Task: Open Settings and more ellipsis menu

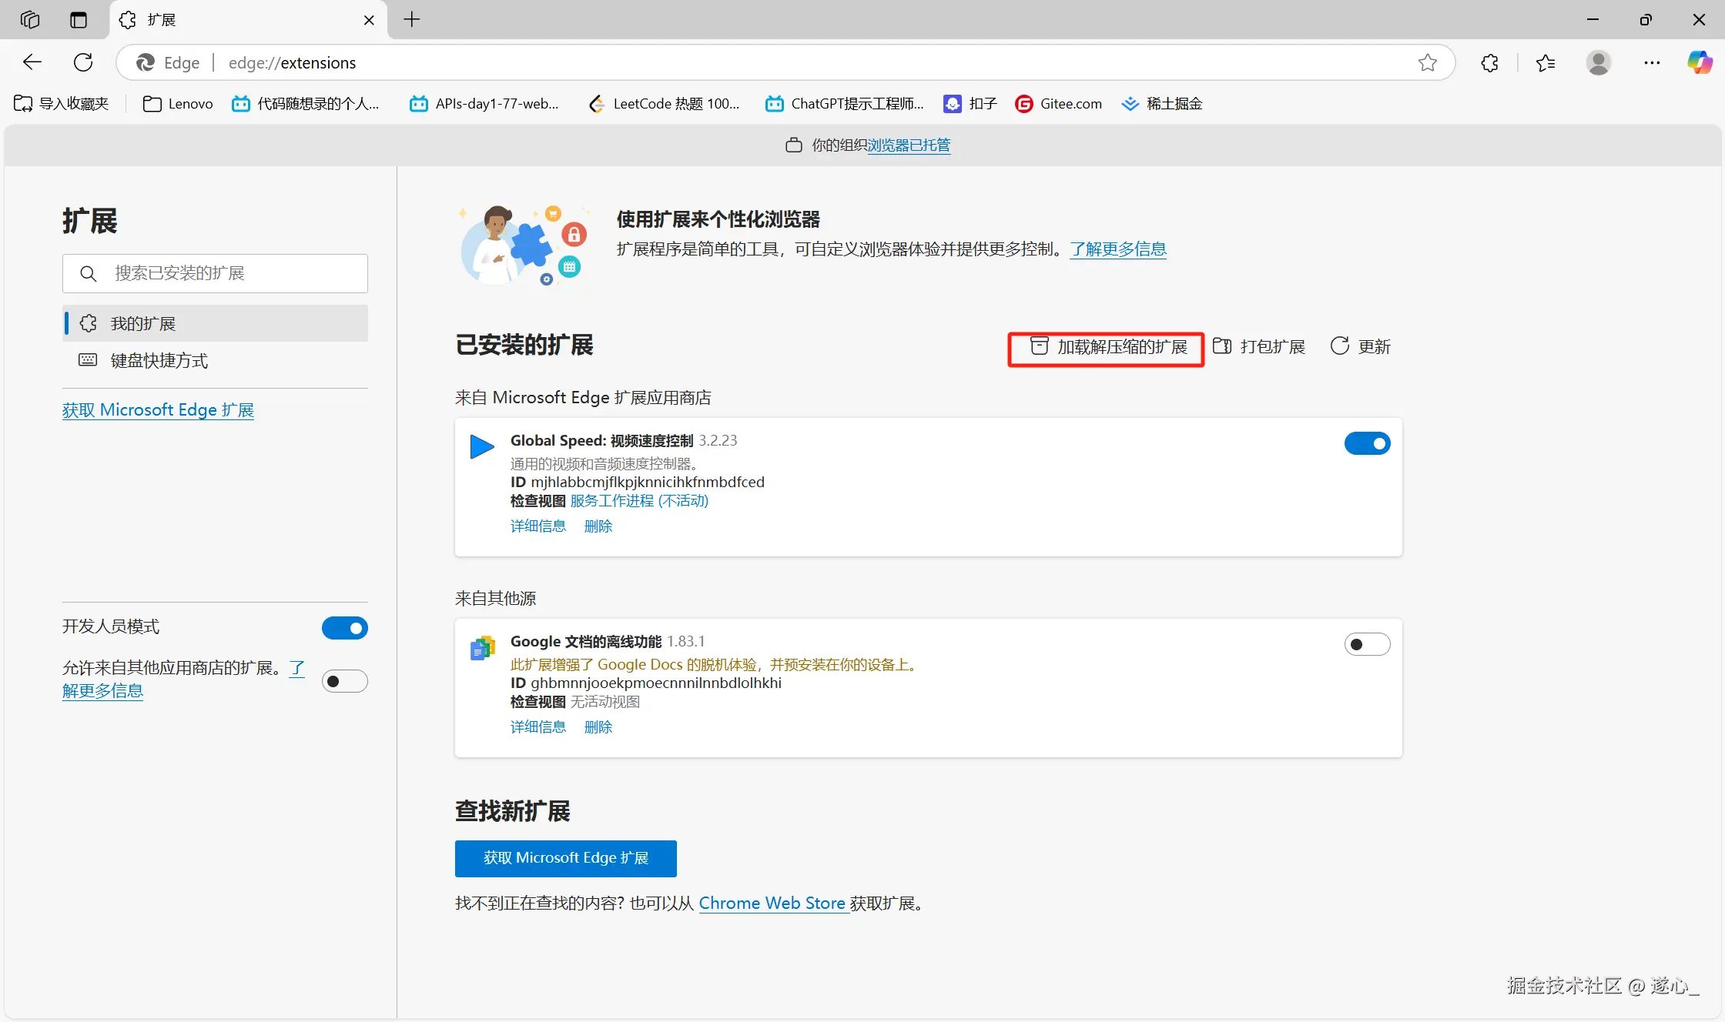Action: click(x=1651, y=63)
